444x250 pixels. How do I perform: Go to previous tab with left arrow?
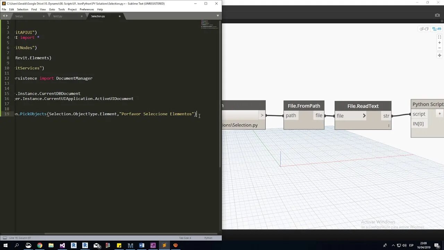(3, 16)
